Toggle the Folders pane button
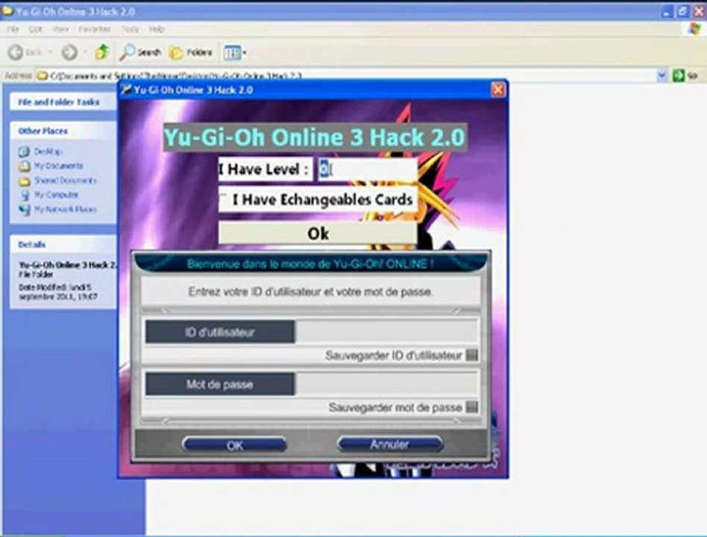Viewport: 707px width, 537px height. pyautogui.click(x=191, y=53)
